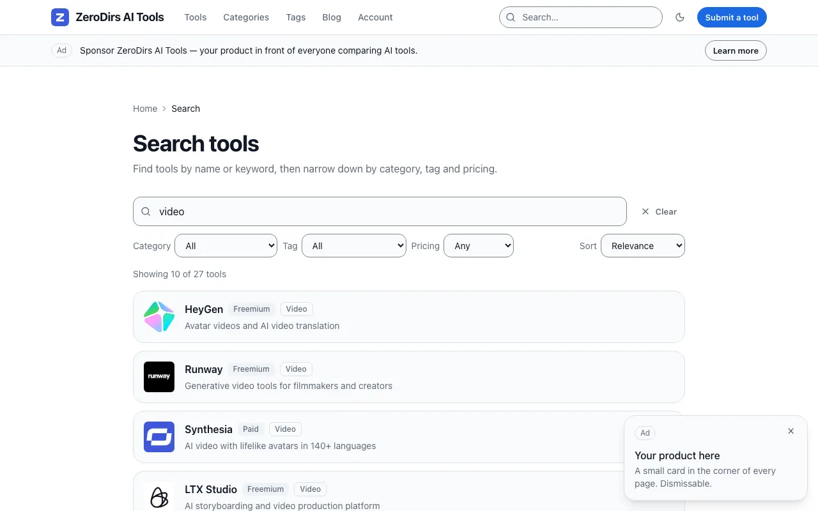Viewport: 818px width, 511px height.
Task: Click the ZeroDirs Z logo icon
Action: (60, 17)
